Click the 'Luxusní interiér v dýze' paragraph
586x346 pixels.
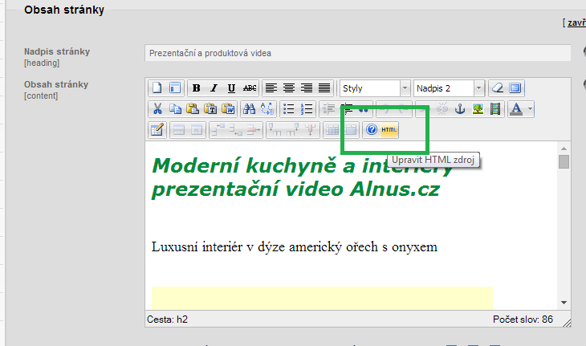tap(295, 247)
